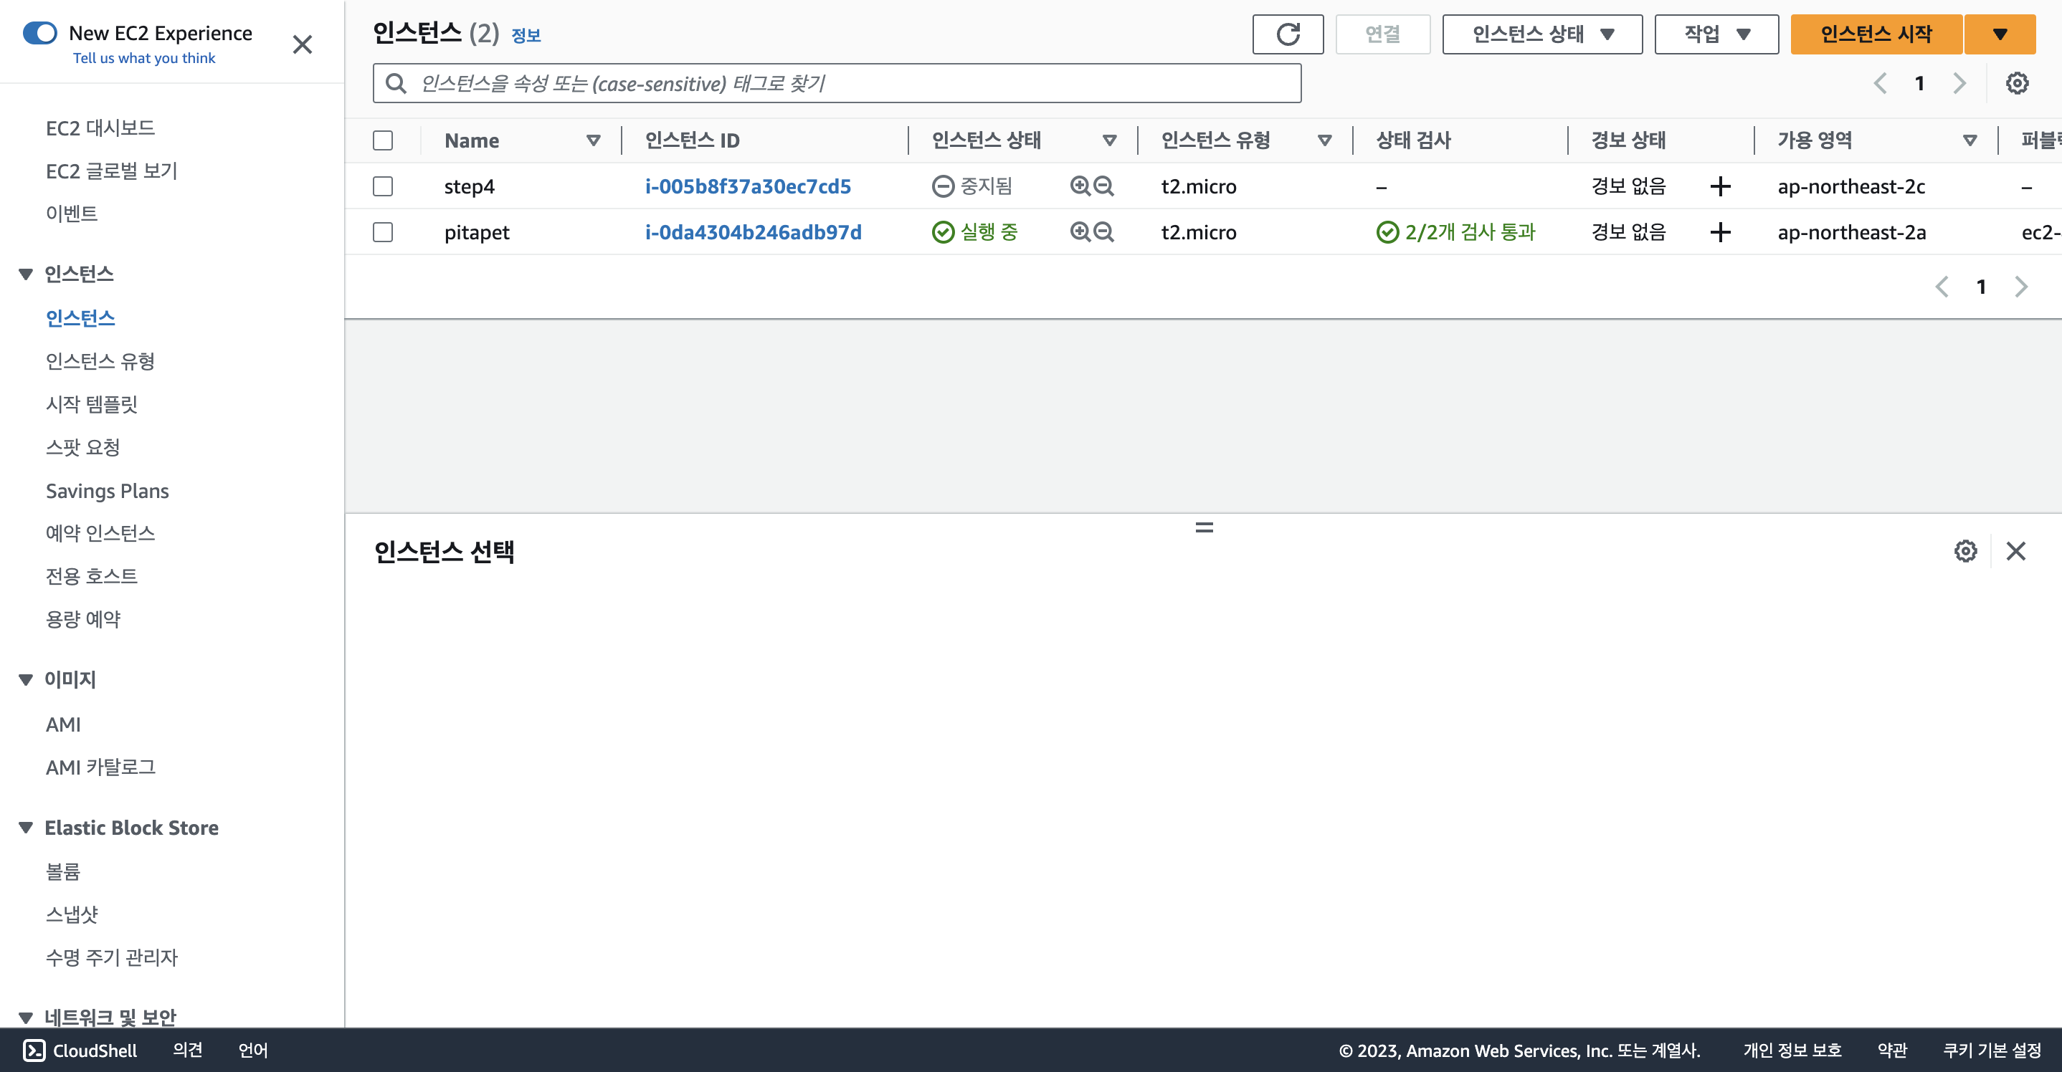Toggle New EC2 Experience switch

(40, 34)
